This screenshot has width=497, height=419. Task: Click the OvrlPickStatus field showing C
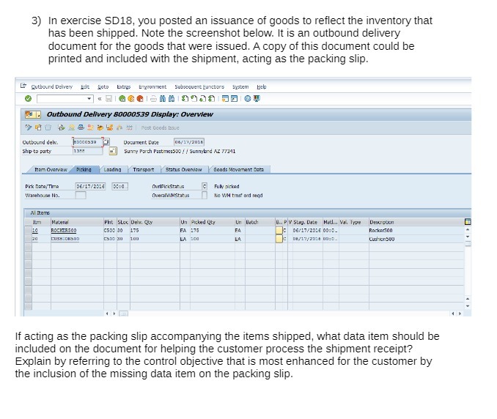[x=205, y=186]
